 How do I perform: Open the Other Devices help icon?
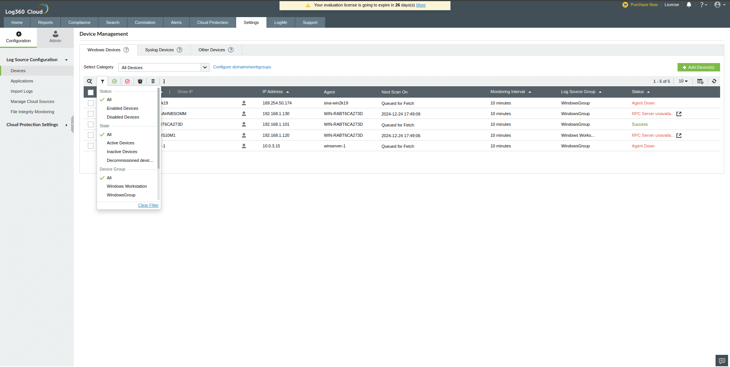[231, 50]
